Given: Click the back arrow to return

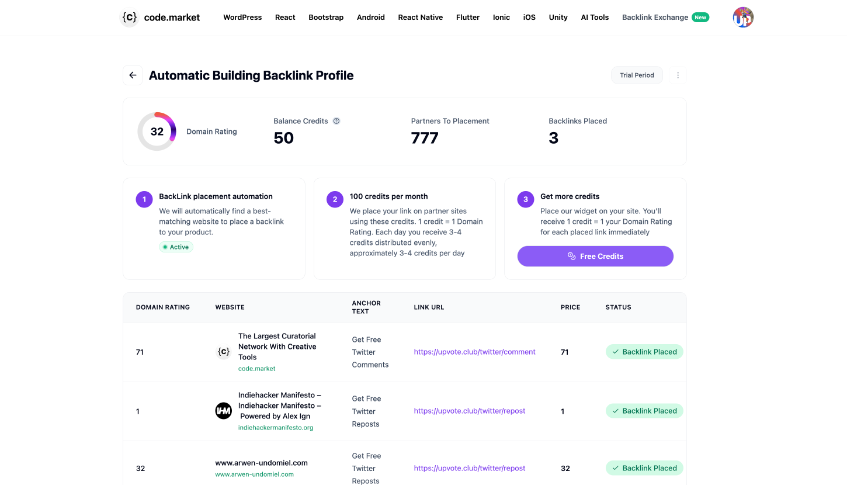Looking at the screenshot, I should (132, 75).
